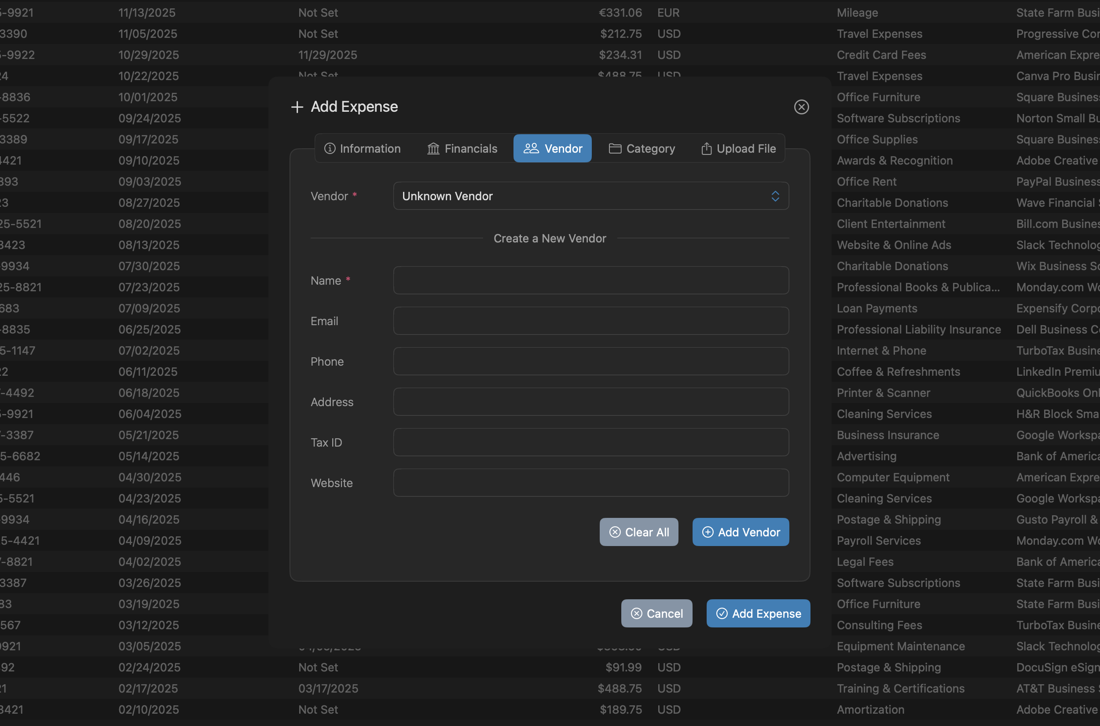Click the plus icon next to Add Expense title
Viewport: 1100px width, 726px height.
click(x=297, y=106)
